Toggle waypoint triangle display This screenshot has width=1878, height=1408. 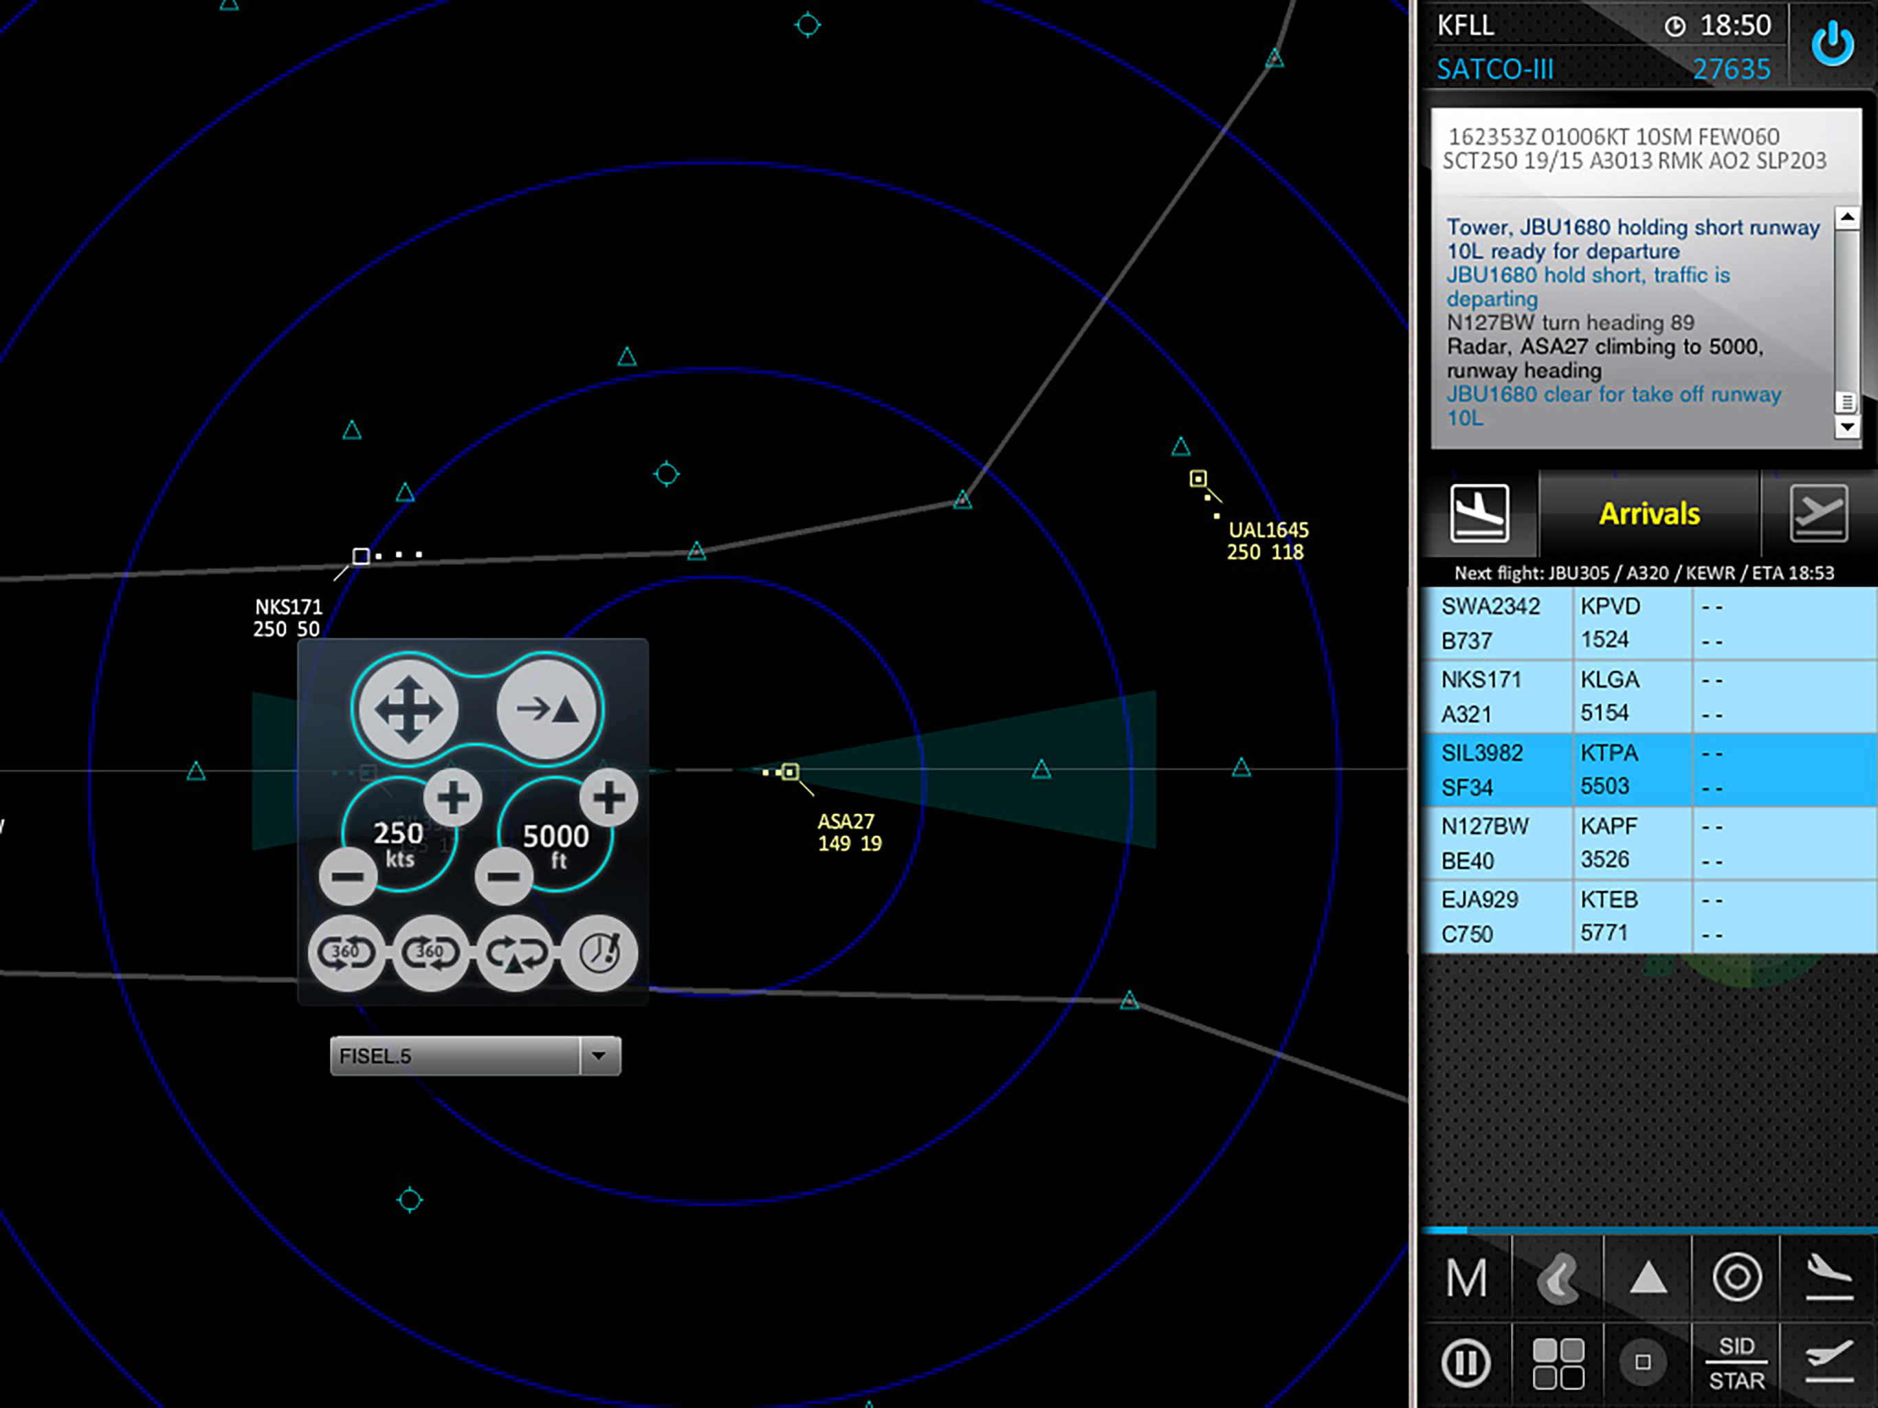click(x=1648, y=1277)
